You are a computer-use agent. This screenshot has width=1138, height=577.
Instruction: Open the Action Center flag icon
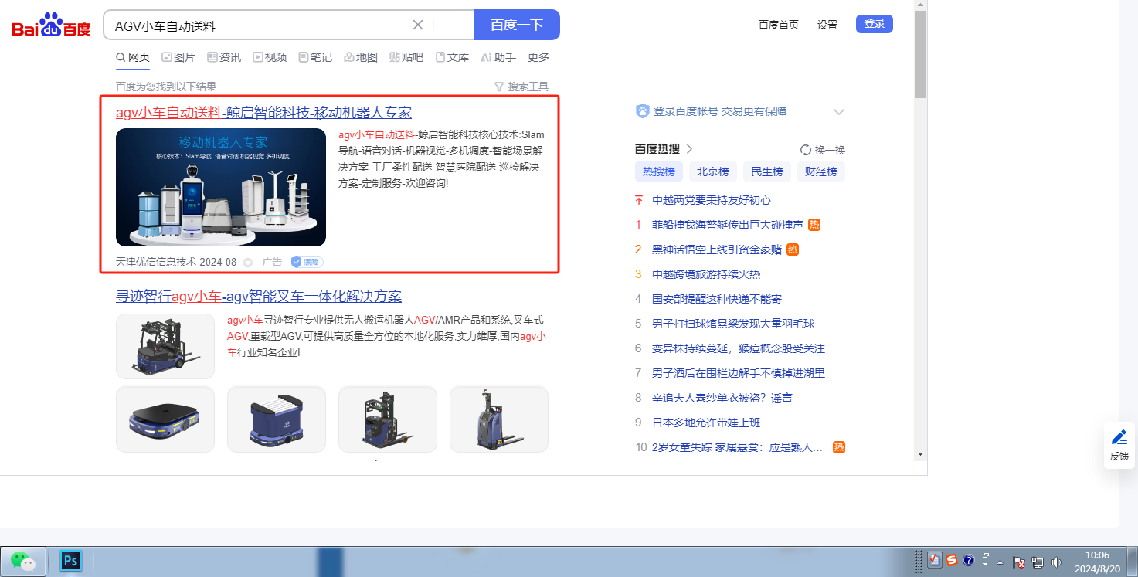pyautogui.click(x=1018, y=562)
